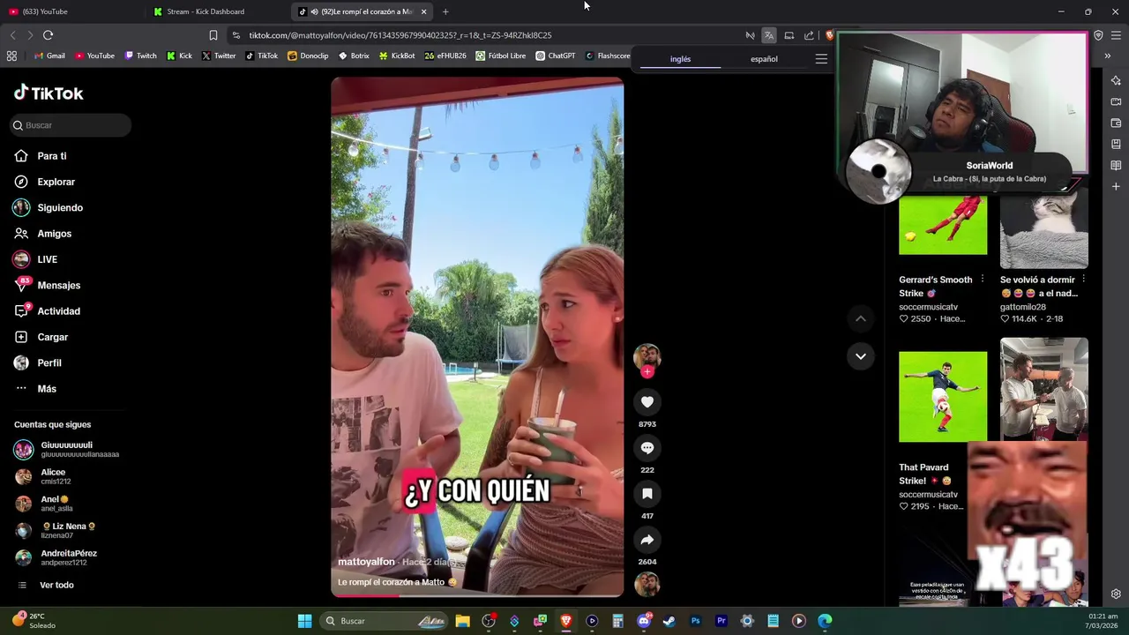Open the options menu on Gerrard's Smooth Strike

coord(982,280)
